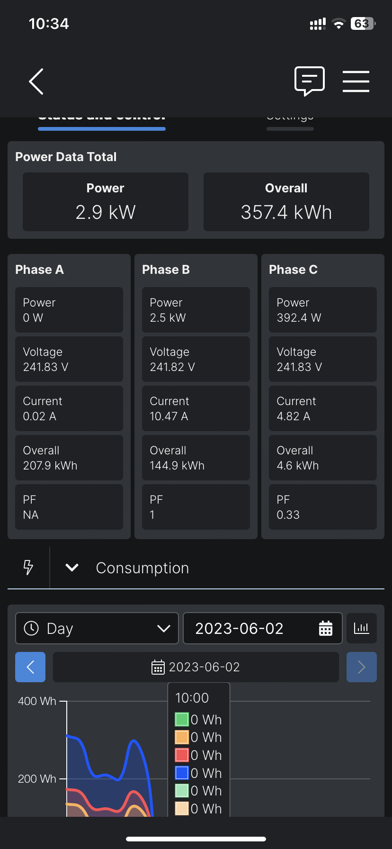
Task: Go to previous day arrow
Action: click(x=30, y=667)
